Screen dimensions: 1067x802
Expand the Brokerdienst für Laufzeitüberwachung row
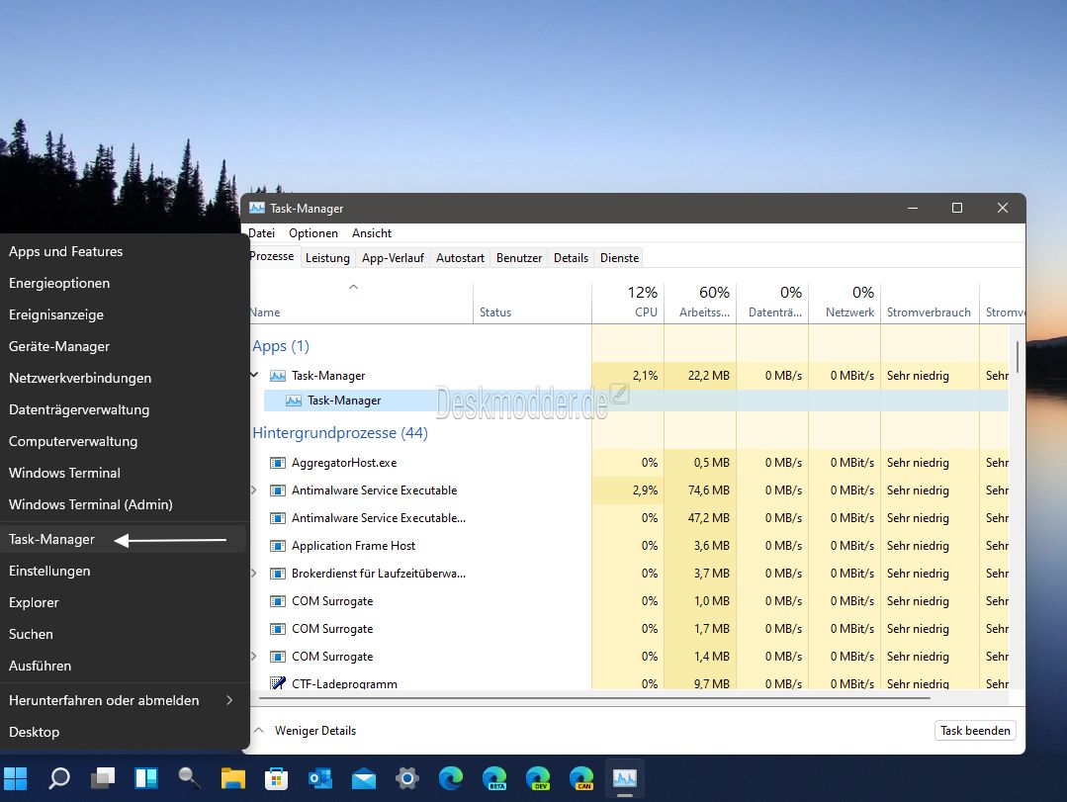[254, 573]
